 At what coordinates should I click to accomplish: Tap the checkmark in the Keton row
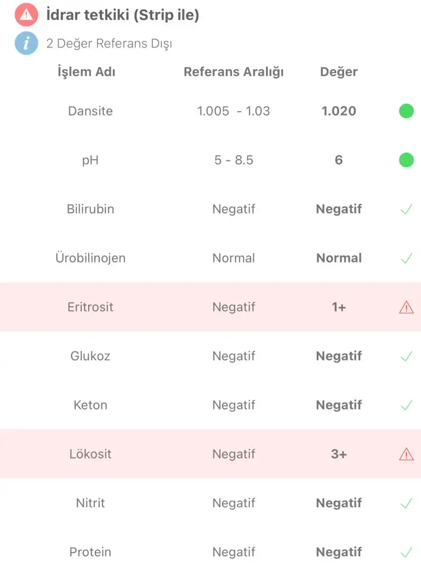[407, 405]
